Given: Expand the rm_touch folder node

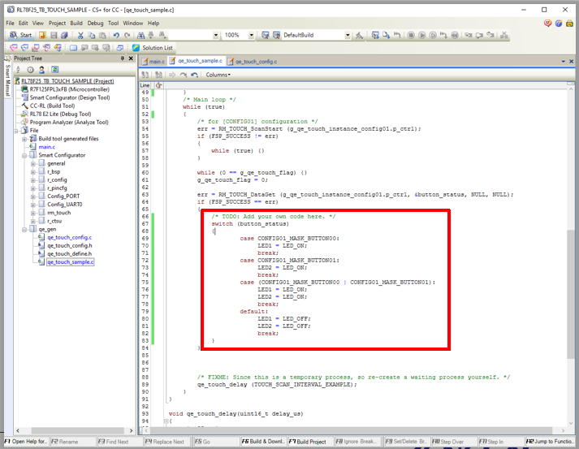Looking at the screenshot, I should coord(33,213).
